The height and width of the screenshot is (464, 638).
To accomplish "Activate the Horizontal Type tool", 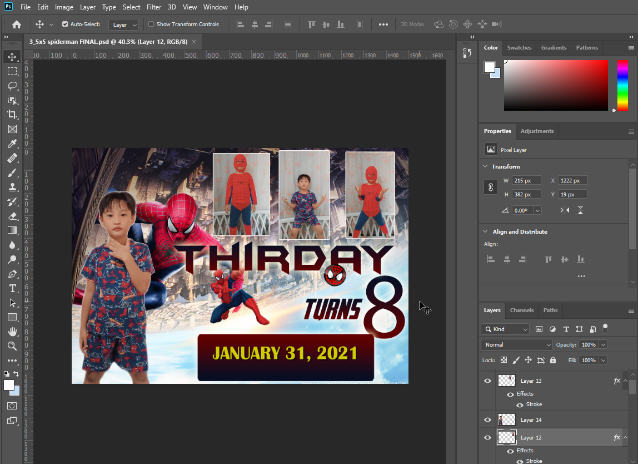I will point(12,288).
